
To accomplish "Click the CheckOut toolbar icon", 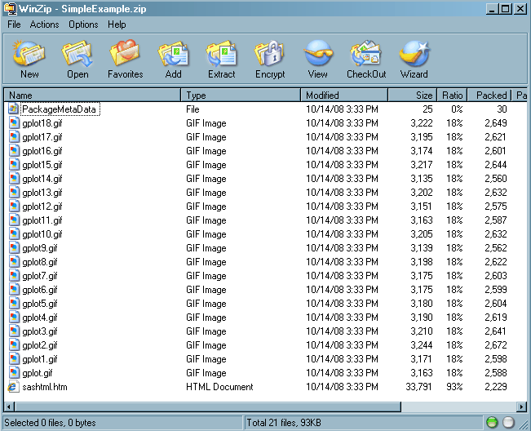I will click(x=366, y=53).
